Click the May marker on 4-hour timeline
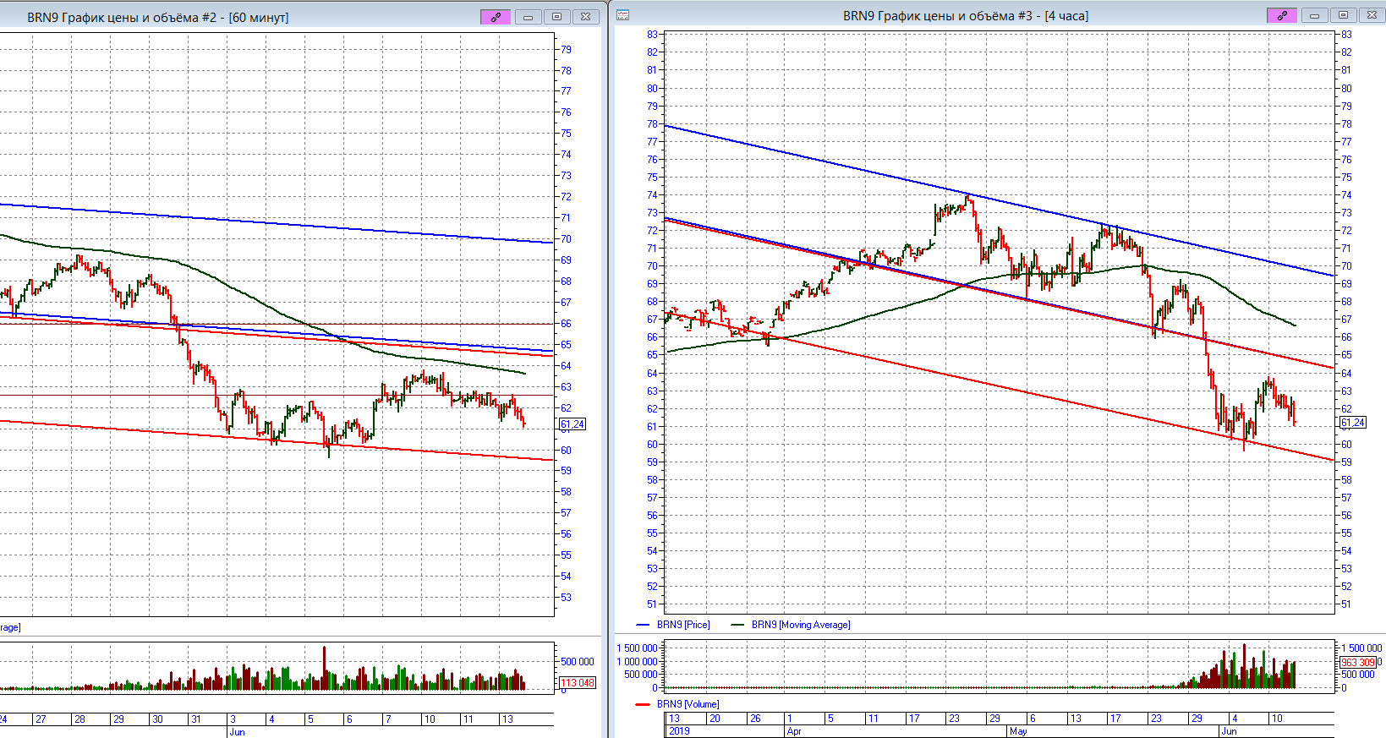The image size is (1386, 738). [x=1018, y=731]
